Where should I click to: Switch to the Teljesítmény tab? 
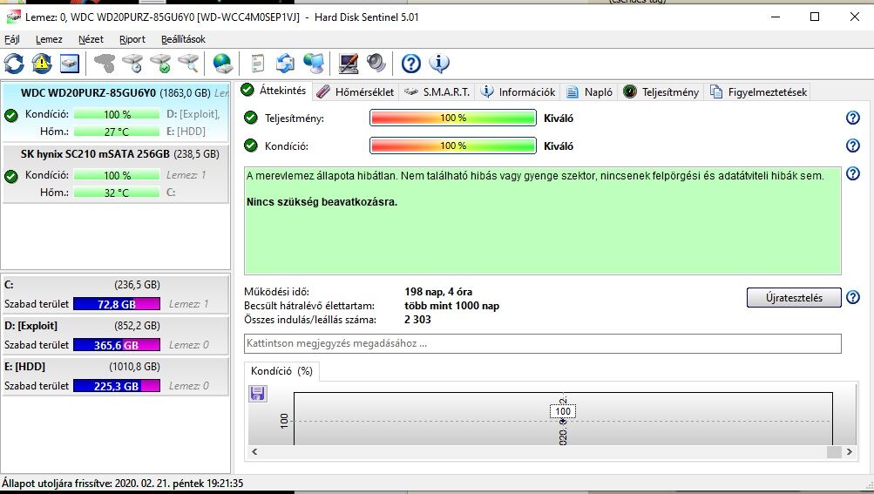click(661, 92)
